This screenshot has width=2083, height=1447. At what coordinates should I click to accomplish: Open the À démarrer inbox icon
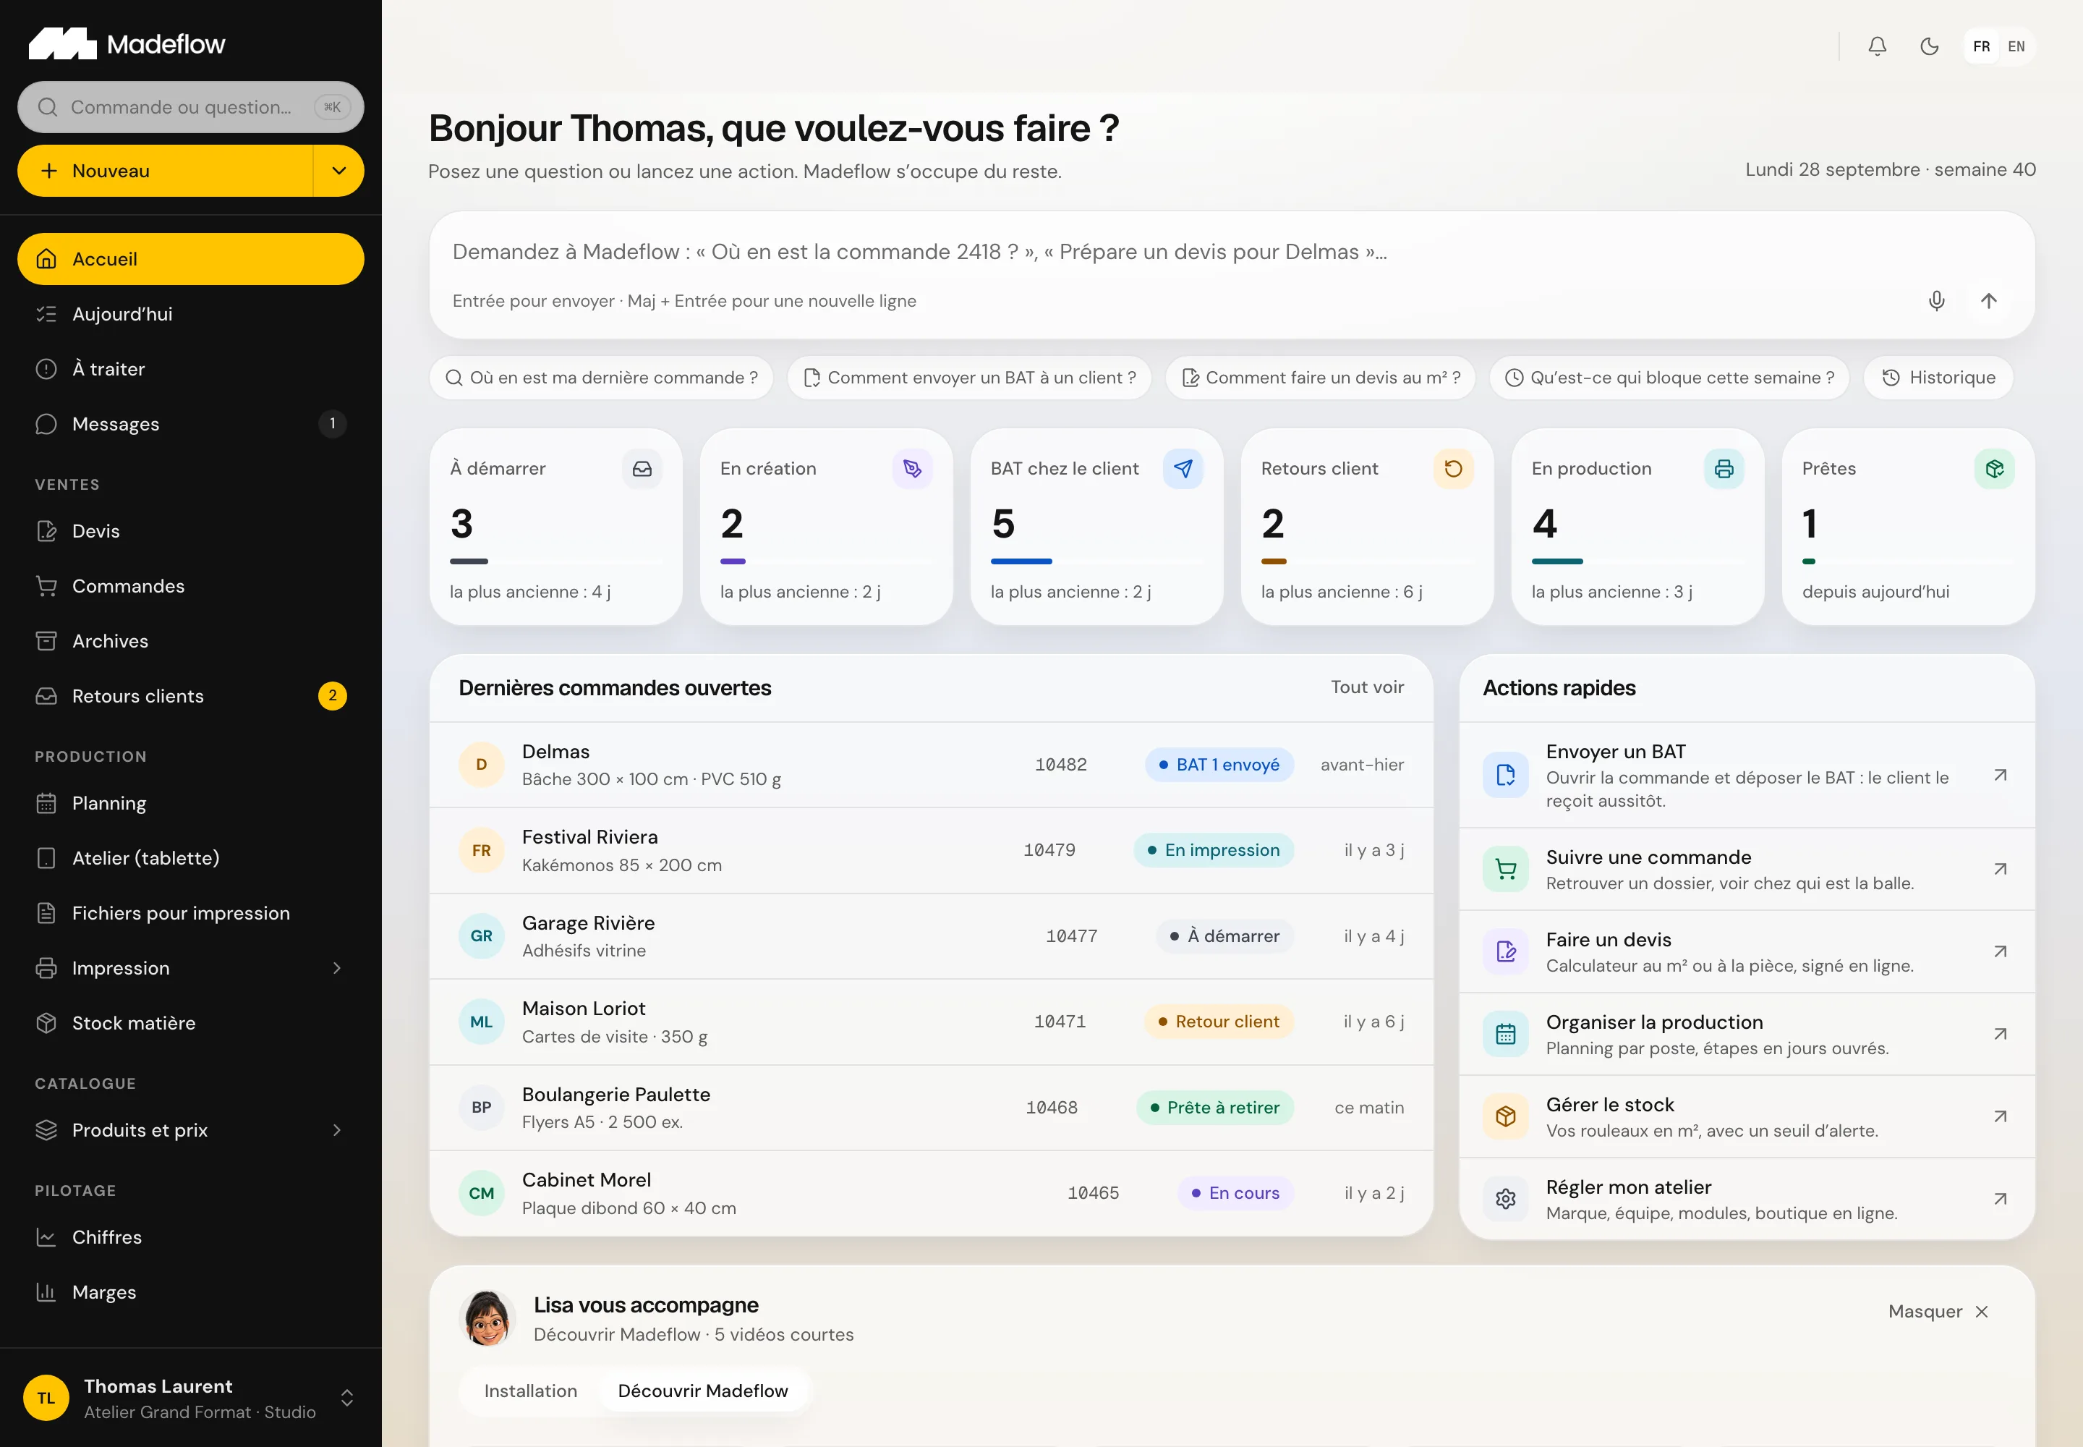pyautogui.click(x=642, y=469)
